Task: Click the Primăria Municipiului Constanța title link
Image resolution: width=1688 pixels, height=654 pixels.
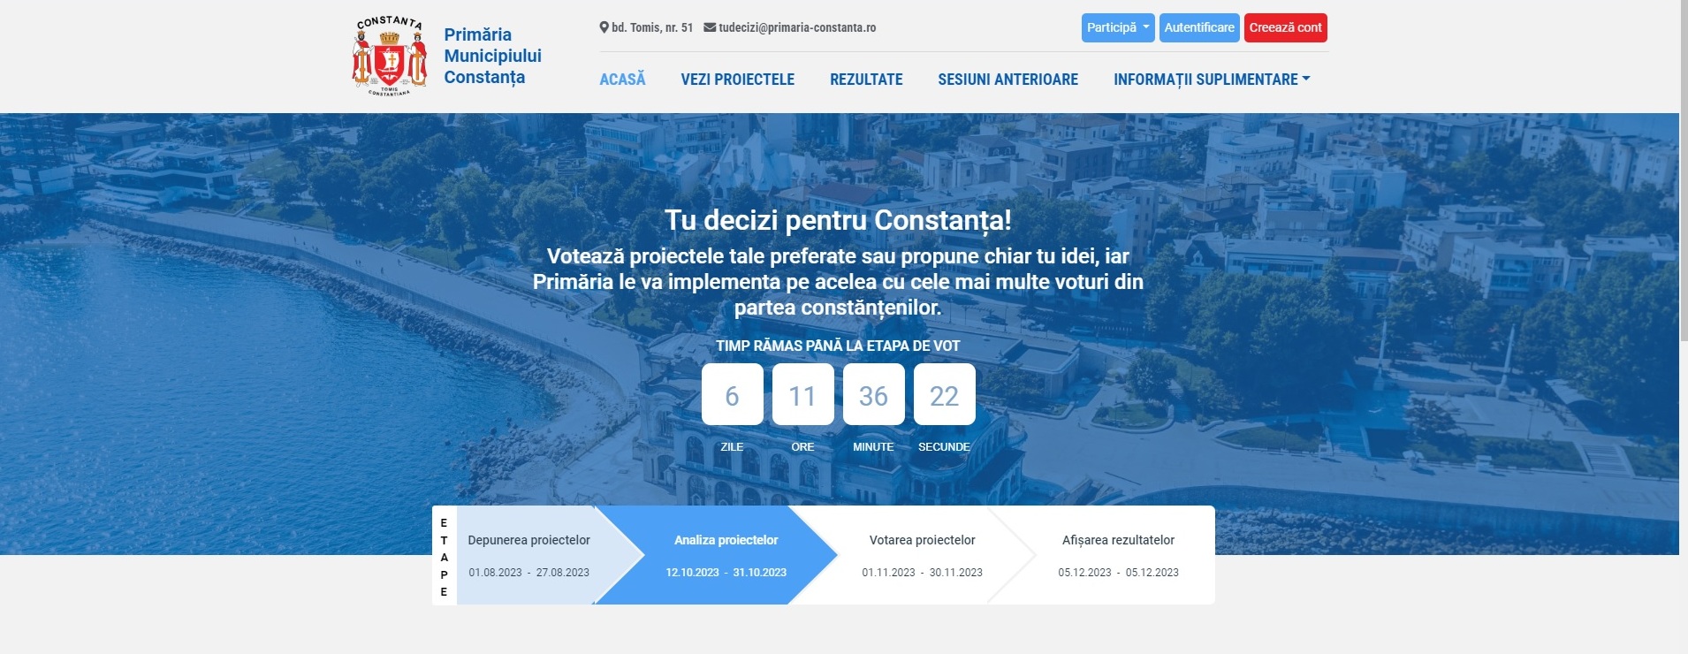Action: coord(492,56)
